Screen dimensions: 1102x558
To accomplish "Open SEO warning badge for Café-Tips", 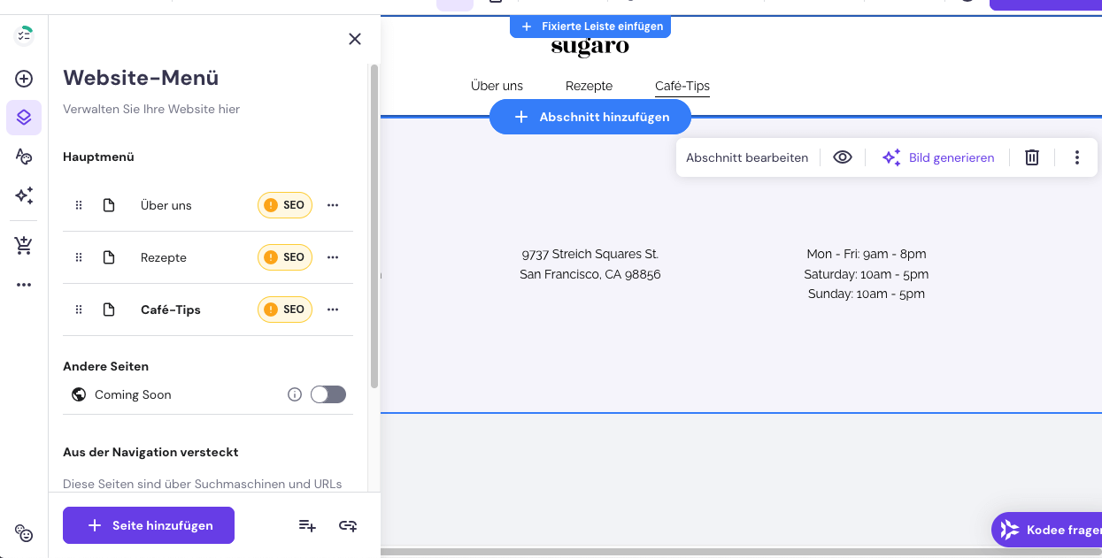I will point(285,310).
